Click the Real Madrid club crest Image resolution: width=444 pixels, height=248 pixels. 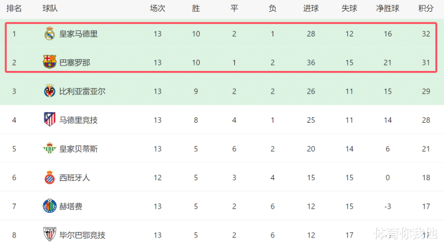pos(49,34)
